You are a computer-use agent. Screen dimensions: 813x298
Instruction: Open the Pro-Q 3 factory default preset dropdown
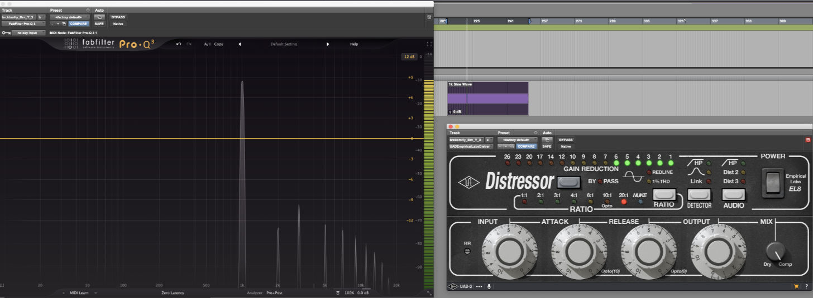[x=70, y=17]
